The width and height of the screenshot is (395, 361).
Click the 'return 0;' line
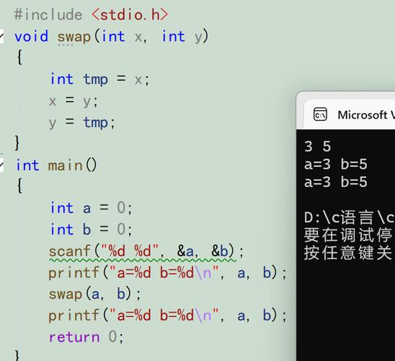point(86,337)
